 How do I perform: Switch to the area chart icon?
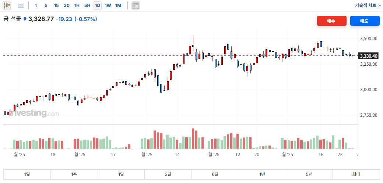tap(21, 6)
